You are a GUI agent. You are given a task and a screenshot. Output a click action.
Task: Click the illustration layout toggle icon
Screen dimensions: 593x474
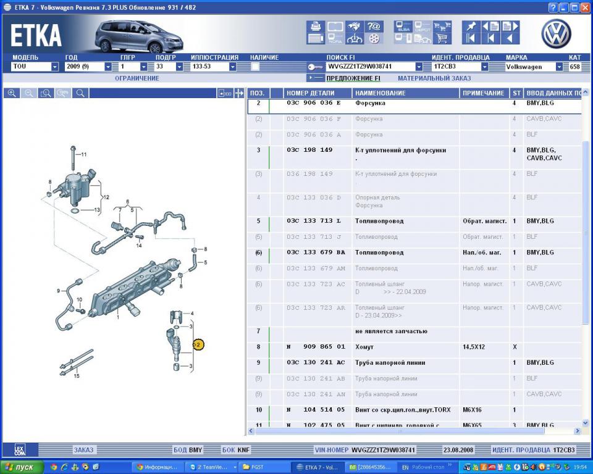point(225,93)
